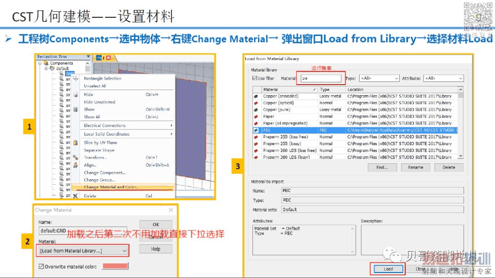Image resolution: width=495 pixels, height=278 pixels.
Task: Click the Rename button
Action: (x=415, y=167)
